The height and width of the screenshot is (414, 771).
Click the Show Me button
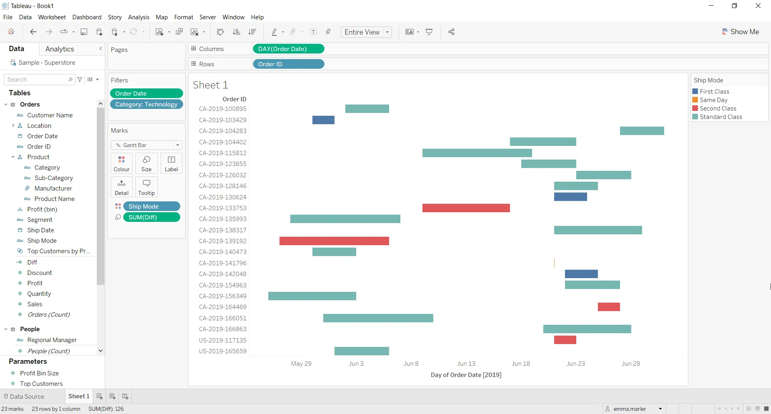(740, 31)
